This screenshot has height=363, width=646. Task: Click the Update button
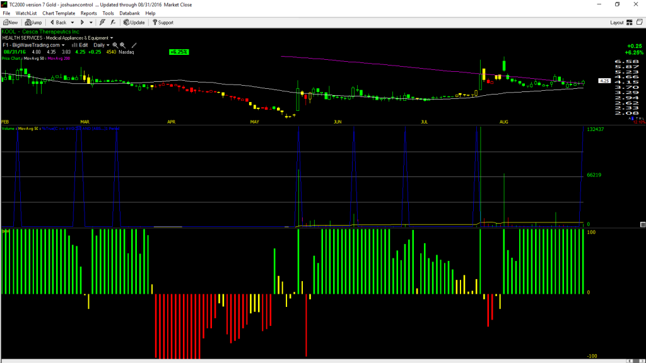[134, 23]
